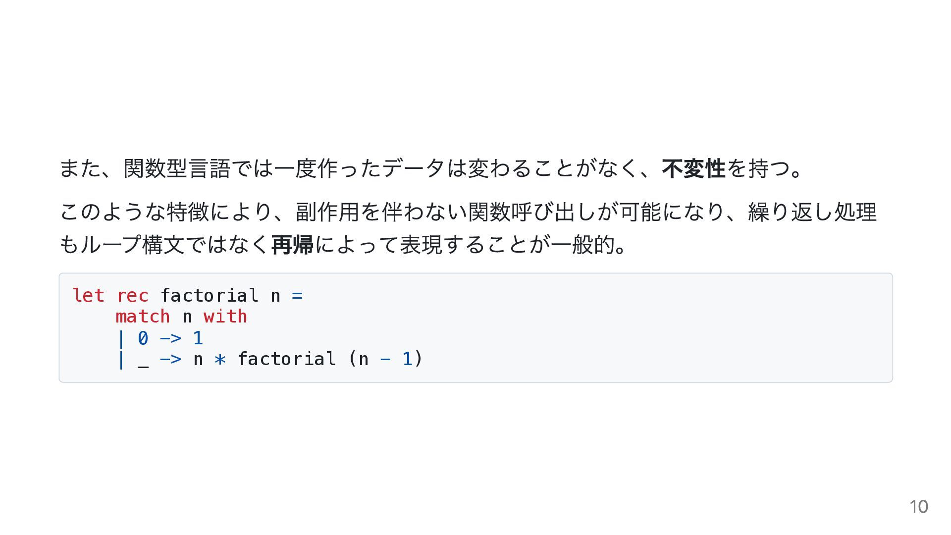This screenshot has height=535, width=951.
Task: Click the 'rec' keyword in the code
Action: [x=132, y=296]
